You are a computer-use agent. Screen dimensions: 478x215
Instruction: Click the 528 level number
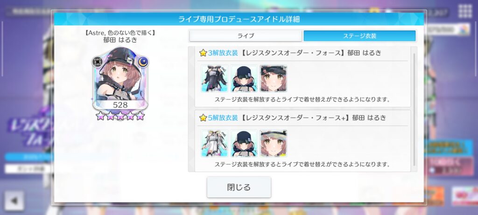coord(120,105)
